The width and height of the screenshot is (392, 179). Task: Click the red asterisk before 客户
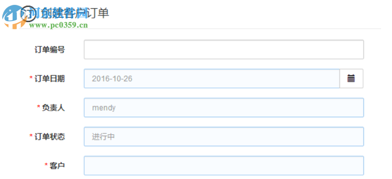pos(46,165)
